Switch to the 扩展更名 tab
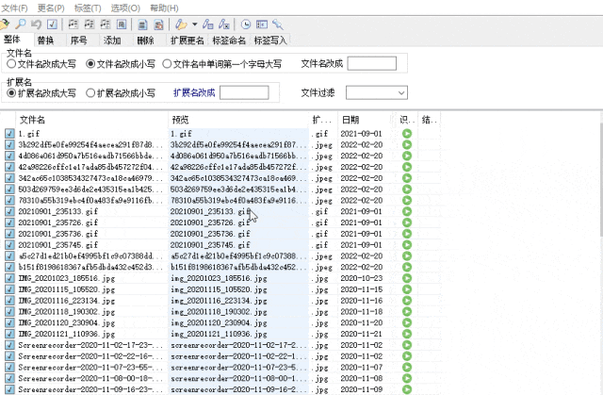Screen dimensions: 603x395 [x=187, y=40]
